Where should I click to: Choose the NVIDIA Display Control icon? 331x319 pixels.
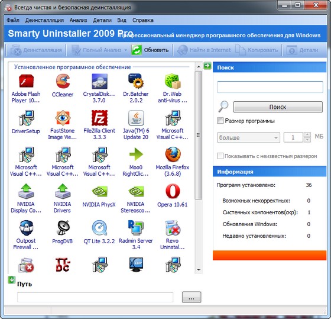point(26,191)
